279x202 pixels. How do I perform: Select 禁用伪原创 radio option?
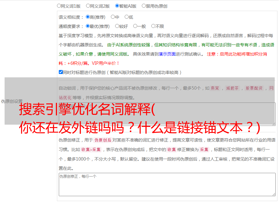[x=144, y=6]
